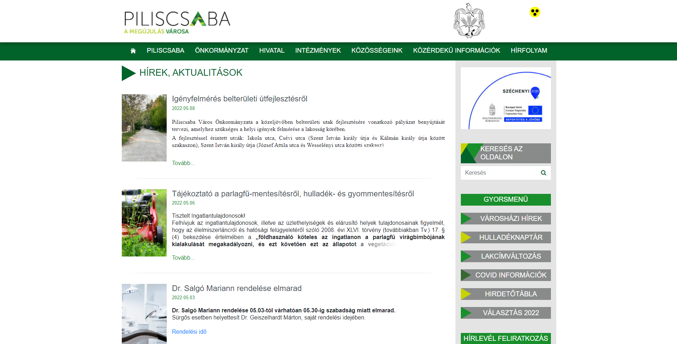Click the Széchenyi 2020 banner
The image size is (677, 344).
coord(505,98)
